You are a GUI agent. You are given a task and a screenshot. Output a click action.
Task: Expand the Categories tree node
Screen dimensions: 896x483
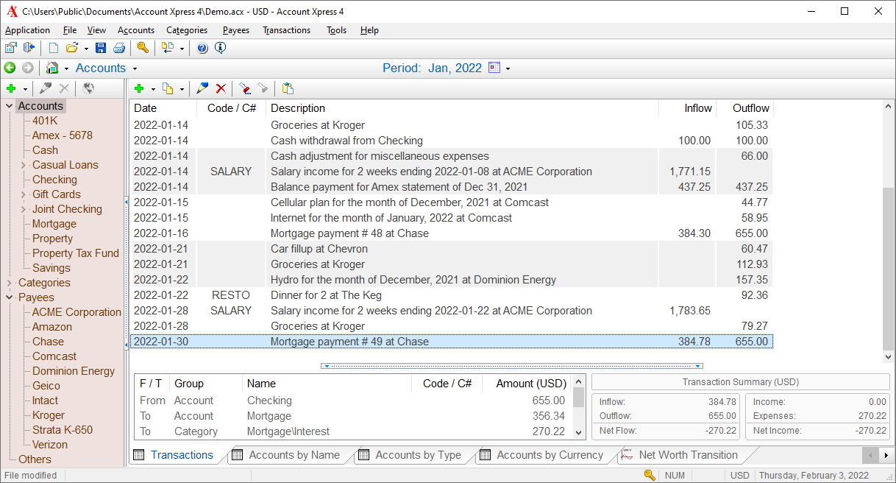point(10,283)
